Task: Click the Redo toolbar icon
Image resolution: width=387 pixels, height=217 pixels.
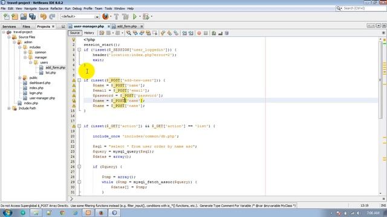Action: coord(52,17)
